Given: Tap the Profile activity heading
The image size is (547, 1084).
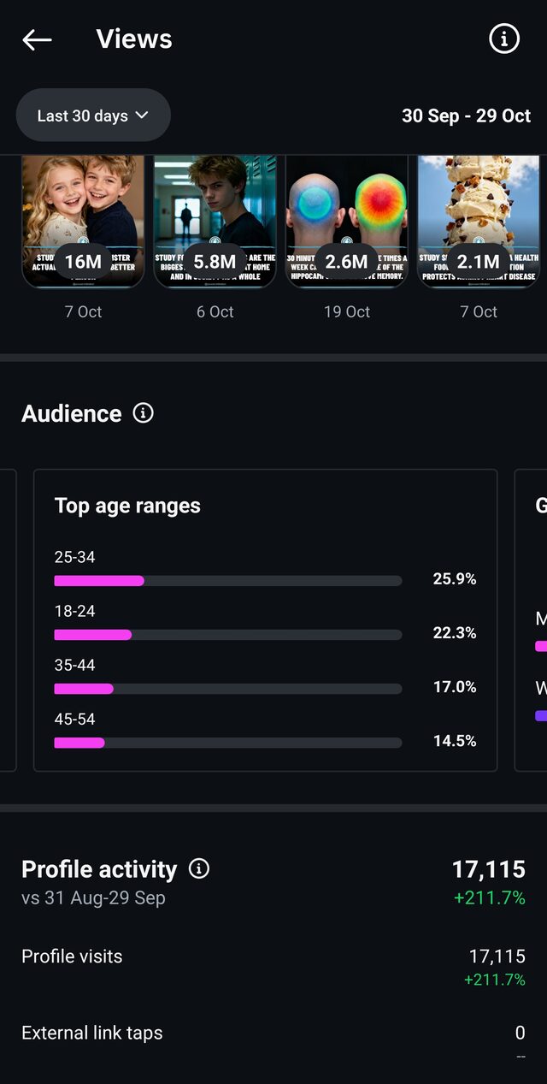Looking at the screenshot, I should [x=99, y=869].
